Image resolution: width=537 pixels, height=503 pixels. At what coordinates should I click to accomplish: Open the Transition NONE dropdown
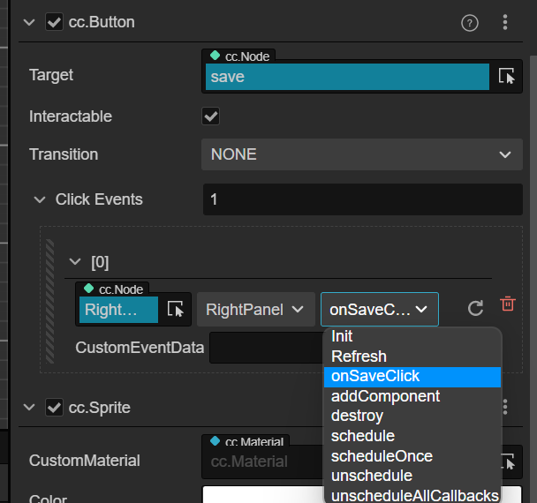pyautogui.click(x=360, y=154)
